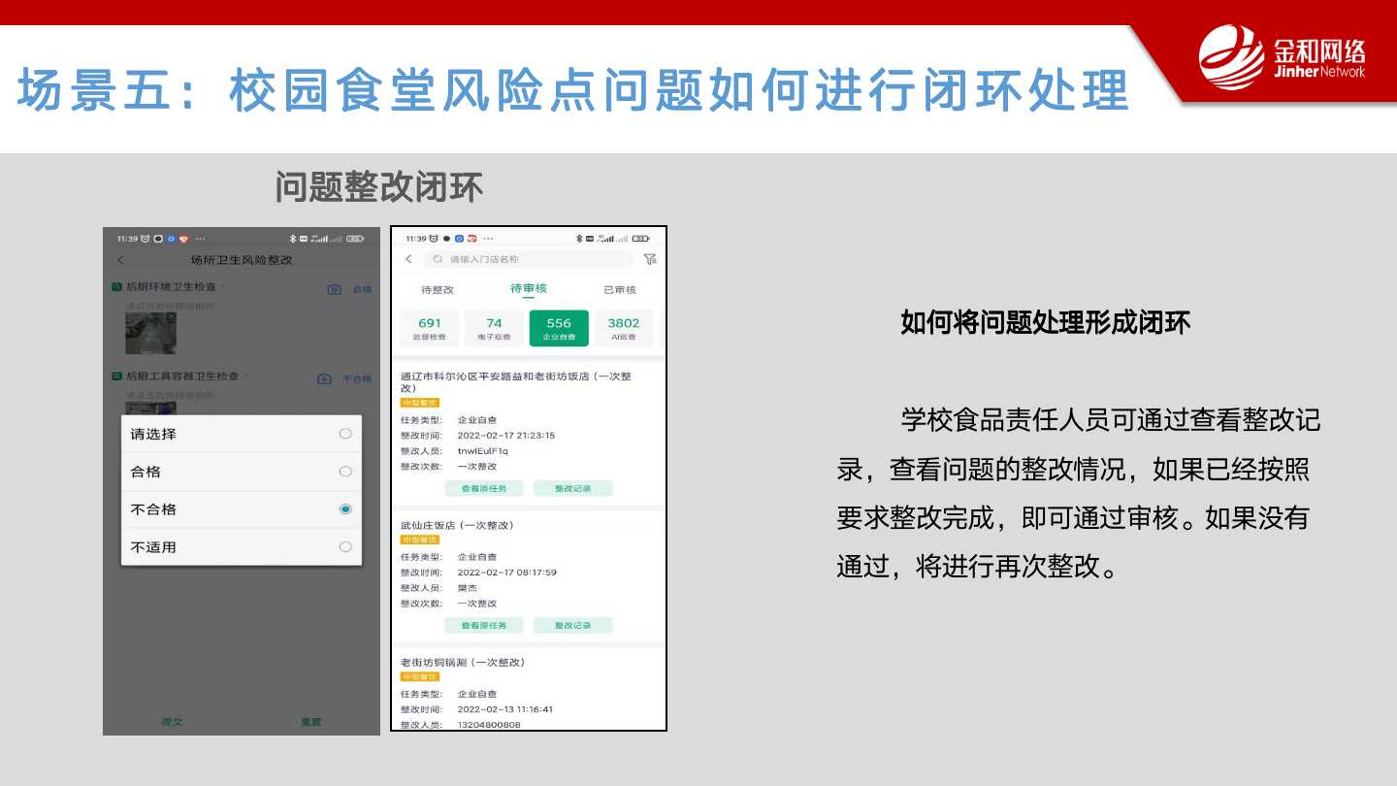Click 查看原任务 for 底仙庄饭店 record
The image size is (1397, 786).
pos(483,625)
